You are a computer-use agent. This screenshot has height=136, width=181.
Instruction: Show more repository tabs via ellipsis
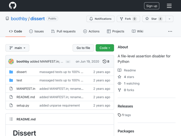tap(170, 31)
